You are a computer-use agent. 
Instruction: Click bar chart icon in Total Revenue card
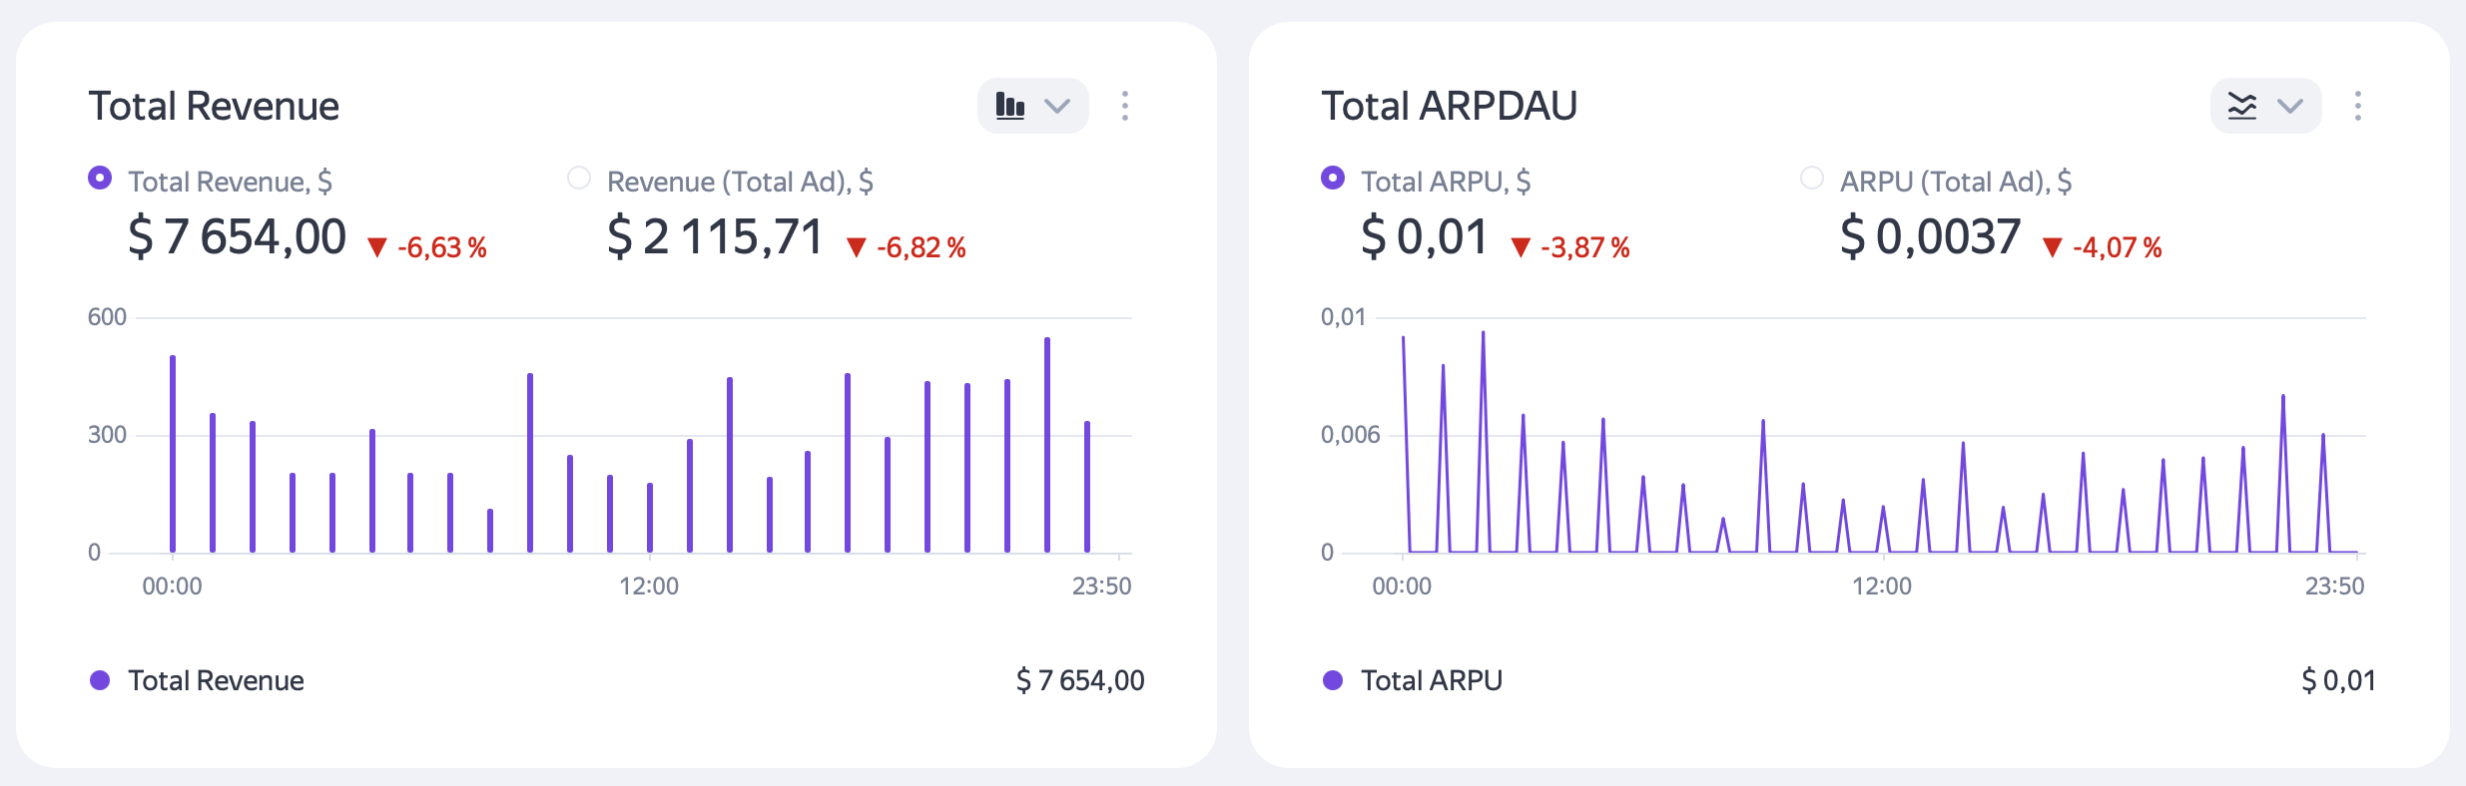click(1010, 106)
